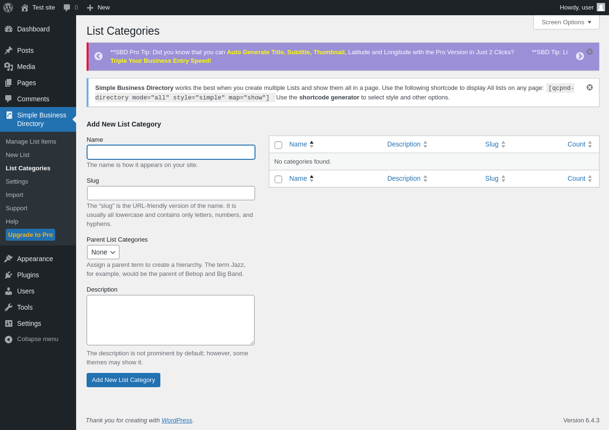
Task: Click the comments bubble icon in admin bar
Action: tap(67, 8)
